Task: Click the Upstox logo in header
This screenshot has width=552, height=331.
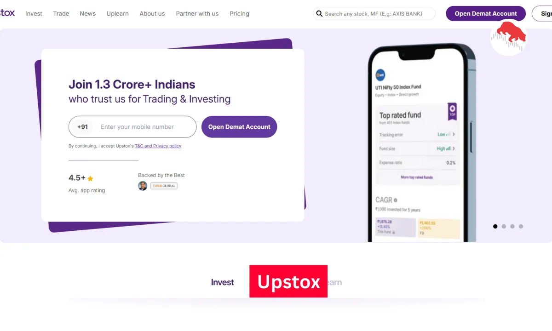Action: pyautogui.click(x=7, y=13)
